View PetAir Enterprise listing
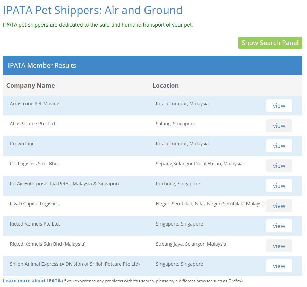 (279, 186)
